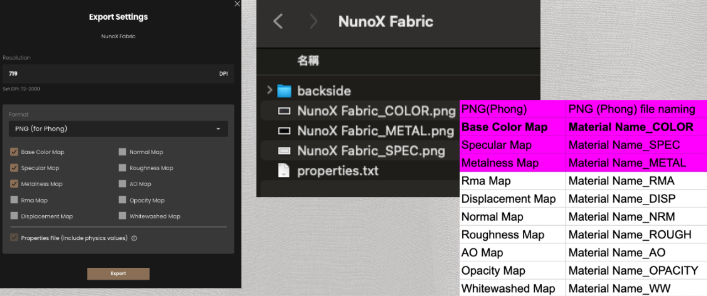Click the backside folder name
707x296 pixels.
point(324,91)
